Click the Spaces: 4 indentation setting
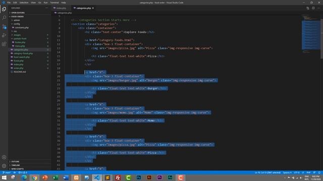323x181 pixels. [287, 172]
